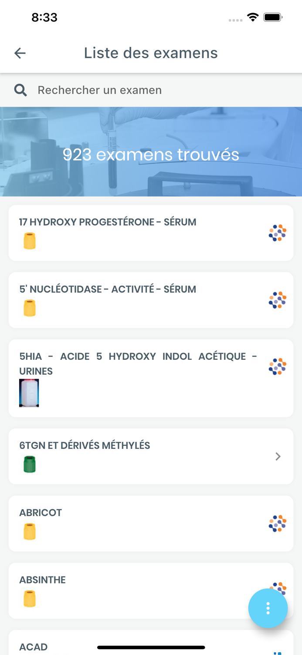The height and width of the screenshot is (655, 302).
Task: Tap the green tube icon under 6TGN ET DÉRIVÉS MÉTHYLÉS
Action: (x=29, y=464)
